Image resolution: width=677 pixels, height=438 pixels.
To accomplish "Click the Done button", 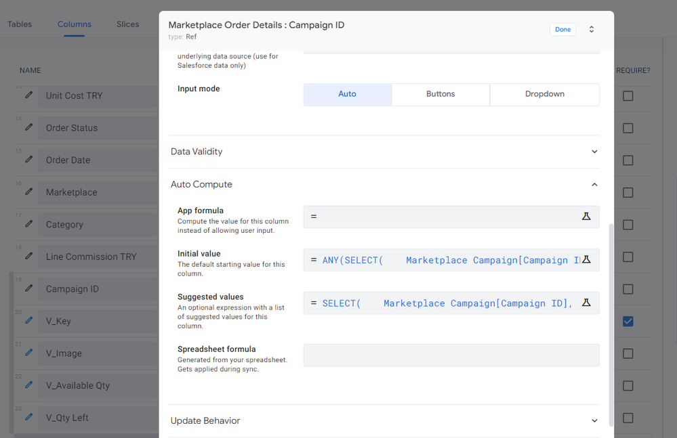I will [x=562, y=29].
